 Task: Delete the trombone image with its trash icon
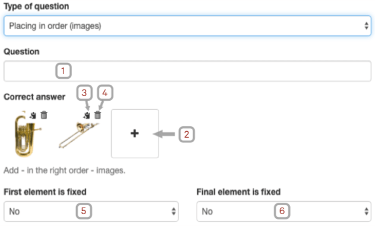[97, 115]
